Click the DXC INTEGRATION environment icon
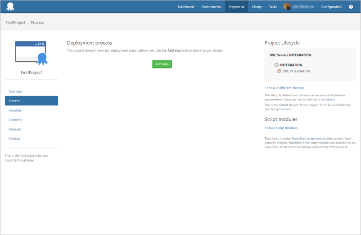 click(279, 71)
